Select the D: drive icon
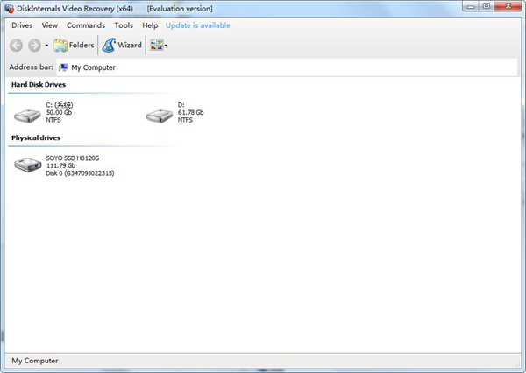Viewport: 526px width, 373px height. 159,114
